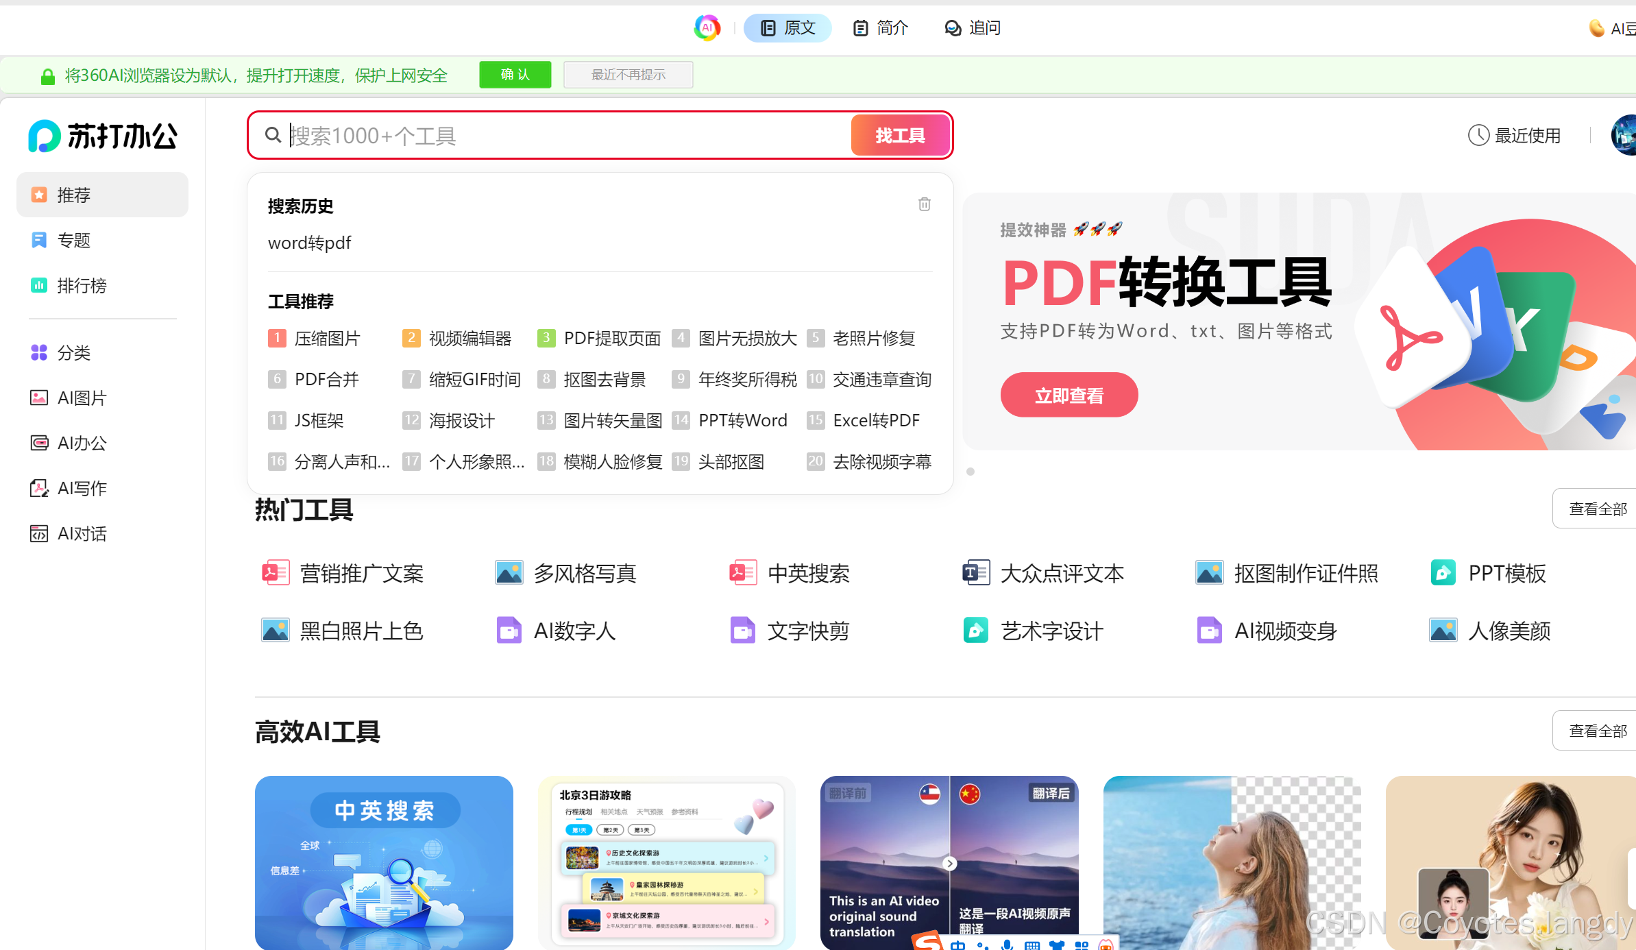The height and width of the screenshot is (950, 1636).
Task: Select word转pdf from search history
Action: (x=309, y=243)
